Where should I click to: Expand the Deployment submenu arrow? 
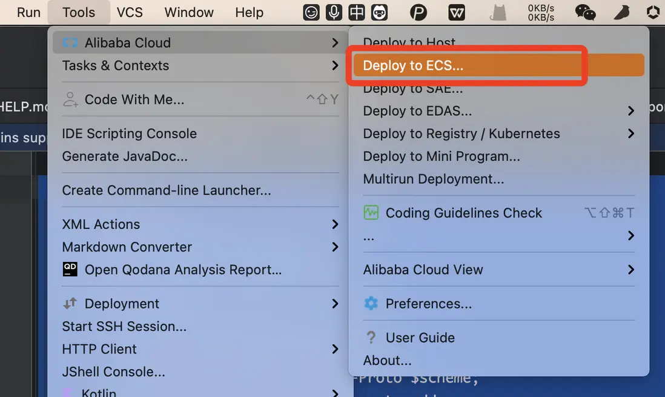click(x=335, y=304)
